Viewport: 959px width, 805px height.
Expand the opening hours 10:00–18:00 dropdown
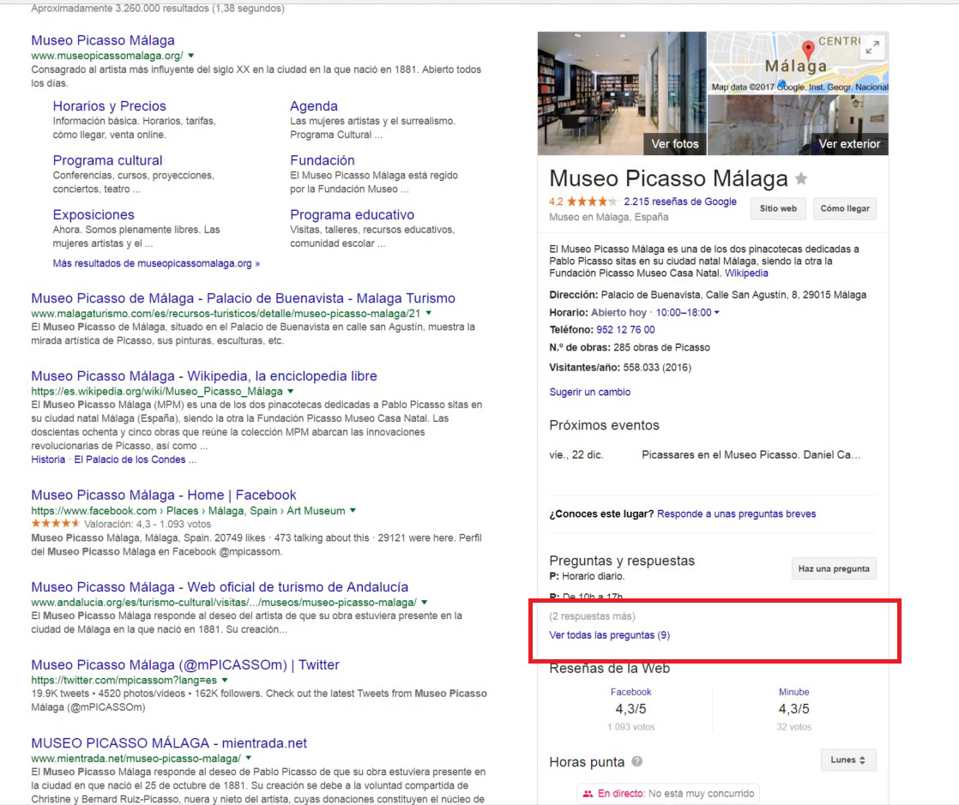(x=687, y=312)
